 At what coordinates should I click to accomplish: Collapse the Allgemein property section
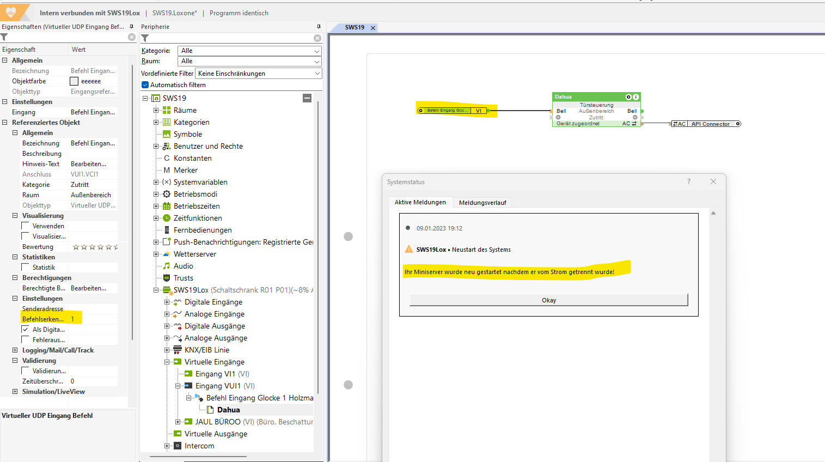click(x=5, y=60)
